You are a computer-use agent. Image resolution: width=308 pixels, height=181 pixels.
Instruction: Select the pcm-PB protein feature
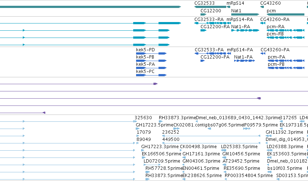[x=286, y=68]
